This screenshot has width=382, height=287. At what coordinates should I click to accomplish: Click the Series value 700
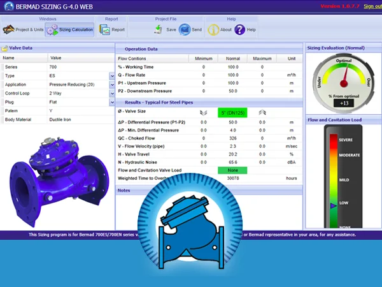pos(53,67)
